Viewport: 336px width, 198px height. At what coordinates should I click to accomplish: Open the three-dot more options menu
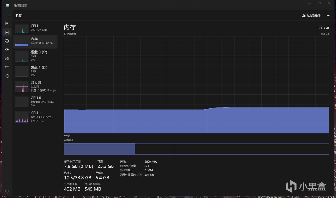[x=328, y=16]
